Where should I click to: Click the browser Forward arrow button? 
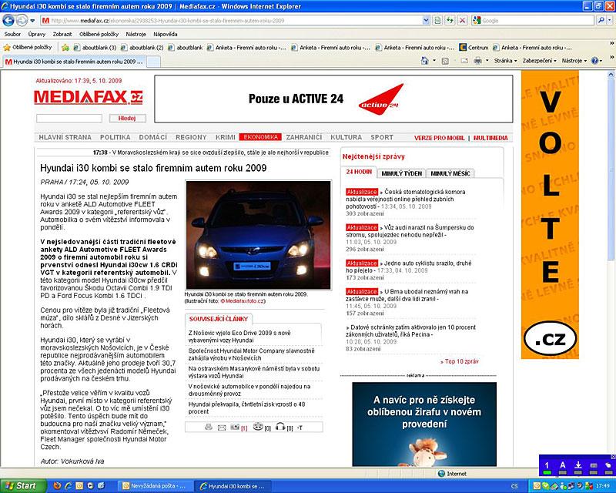[x=22, y=20]
